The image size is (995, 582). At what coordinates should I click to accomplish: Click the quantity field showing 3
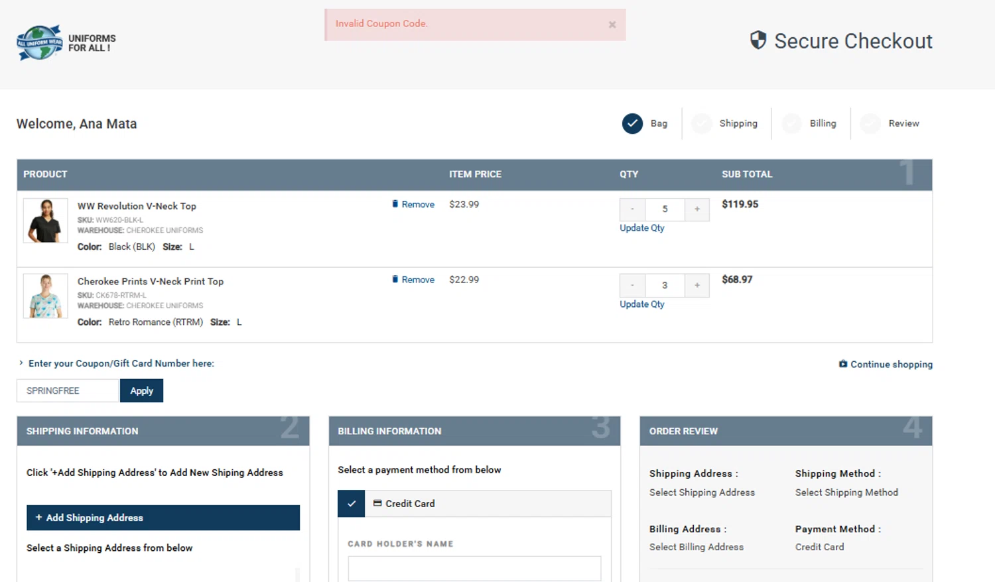[x=665, y=285]
